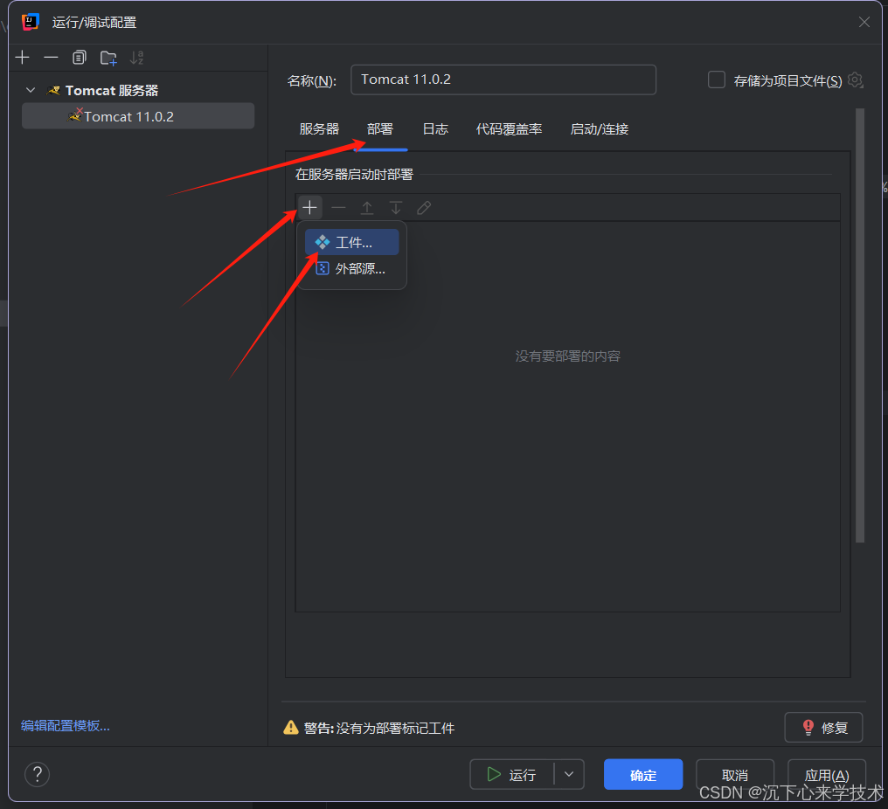
Task: Collapse the Tomcat 服务器 tree node
Action: (x=31, y=90)
